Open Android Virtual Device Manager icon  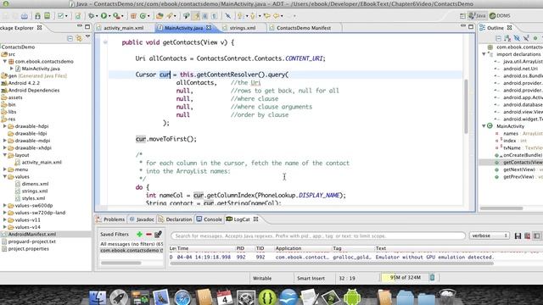coord(48,16)
